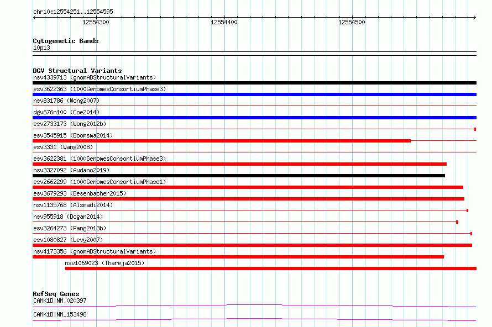Viewport: 492px width, 327px height.
Task: Open gene CAMK1D|NM_020397 label
Action: coord(60,300)
